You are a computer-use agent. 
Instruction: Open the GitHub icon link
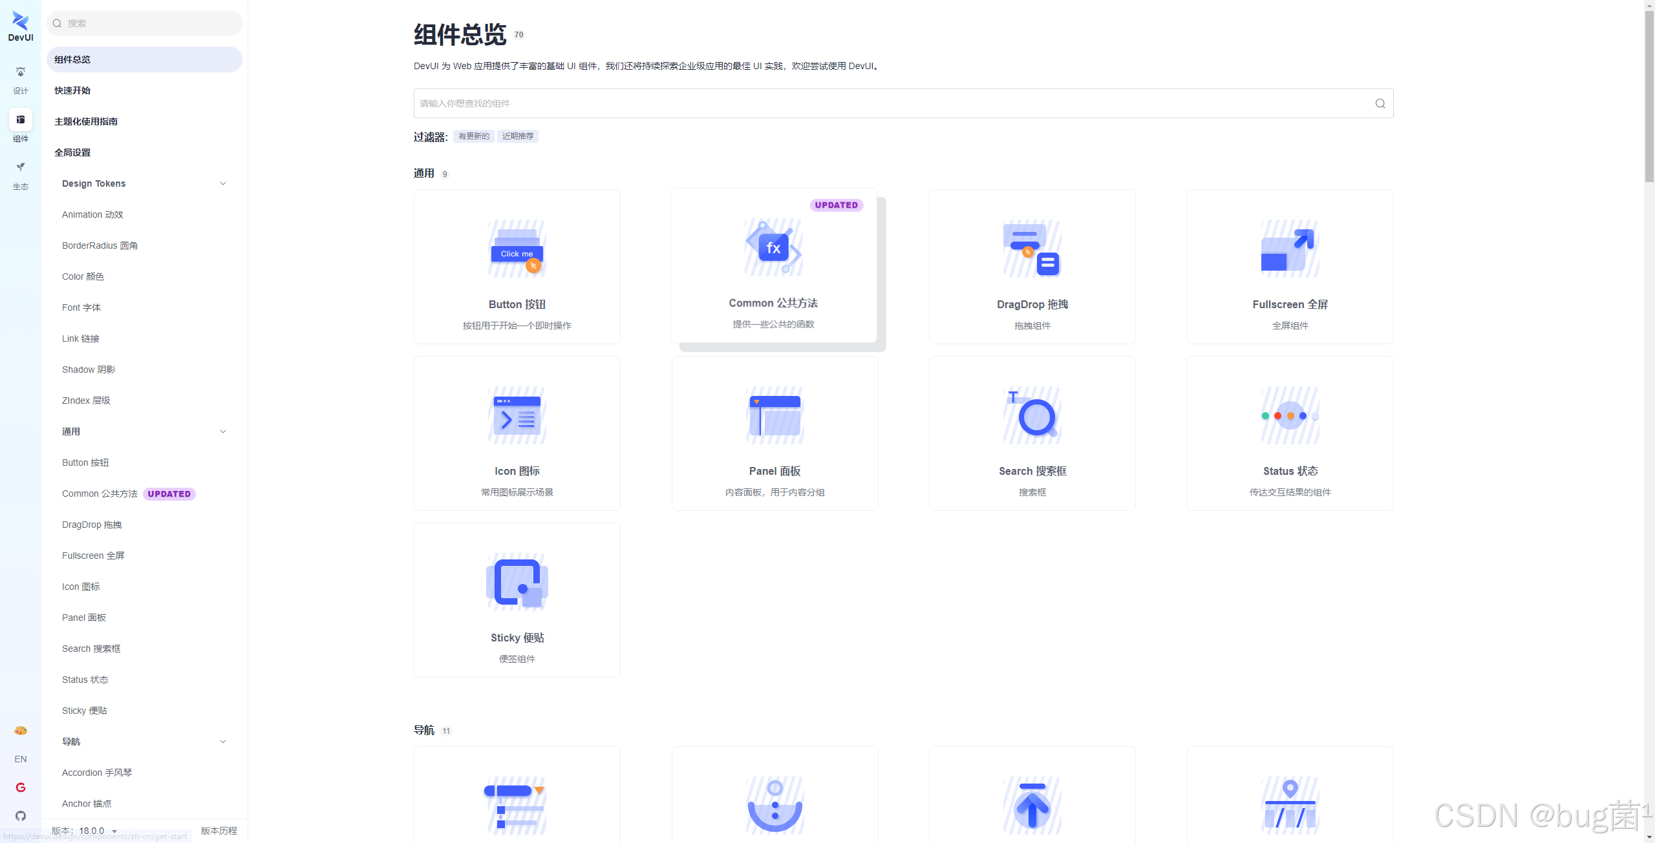(21, 816)
